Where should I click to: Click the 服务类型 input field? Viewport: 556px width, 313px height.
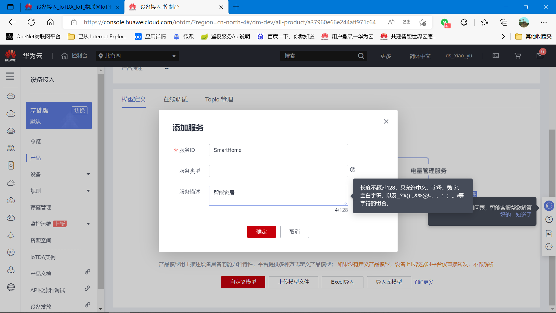[278, 171]
